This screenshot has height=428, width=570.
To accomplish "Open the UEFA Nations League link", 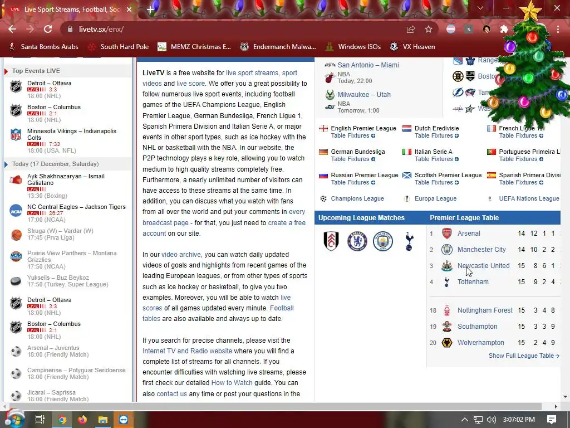I will [529, 199].
